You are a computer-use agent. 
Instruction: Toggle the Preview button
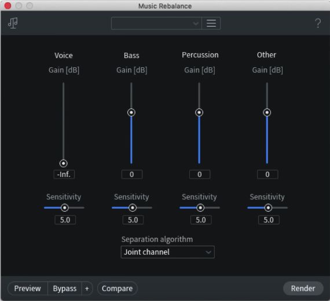pos(28,288)
